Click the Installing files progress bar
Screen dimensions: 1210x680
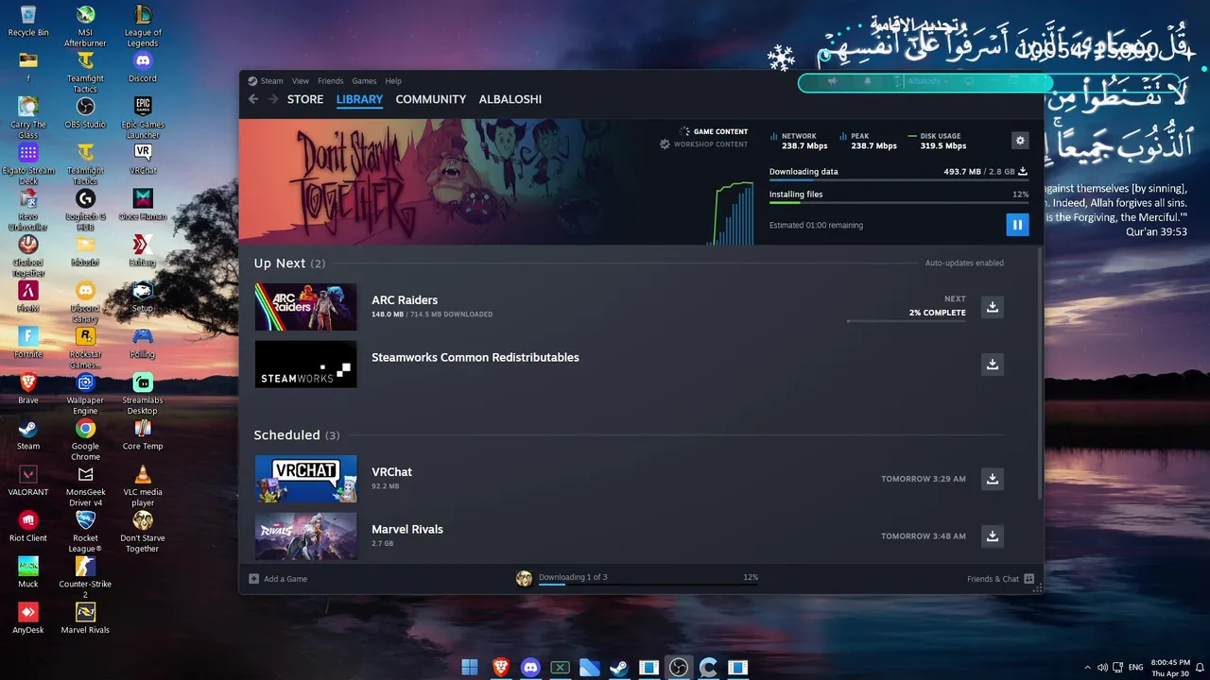click(898, 202)
